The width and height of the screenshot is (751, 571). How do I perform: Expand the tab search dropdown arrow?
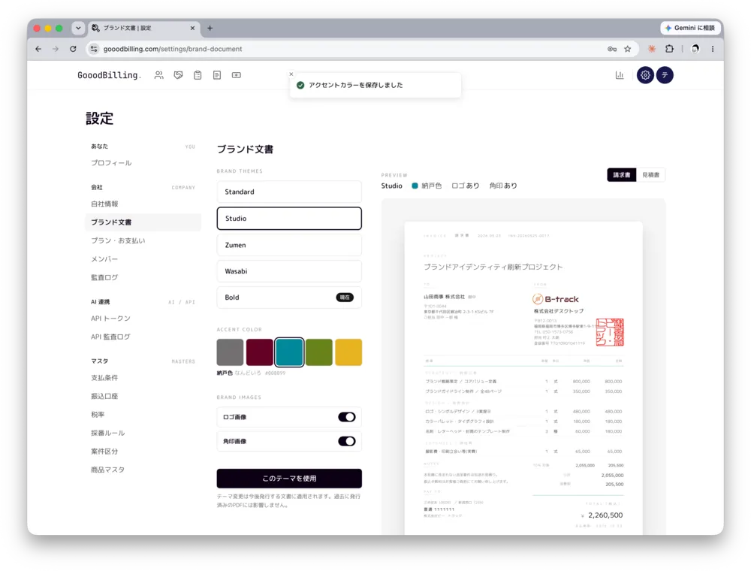(78, 29)
